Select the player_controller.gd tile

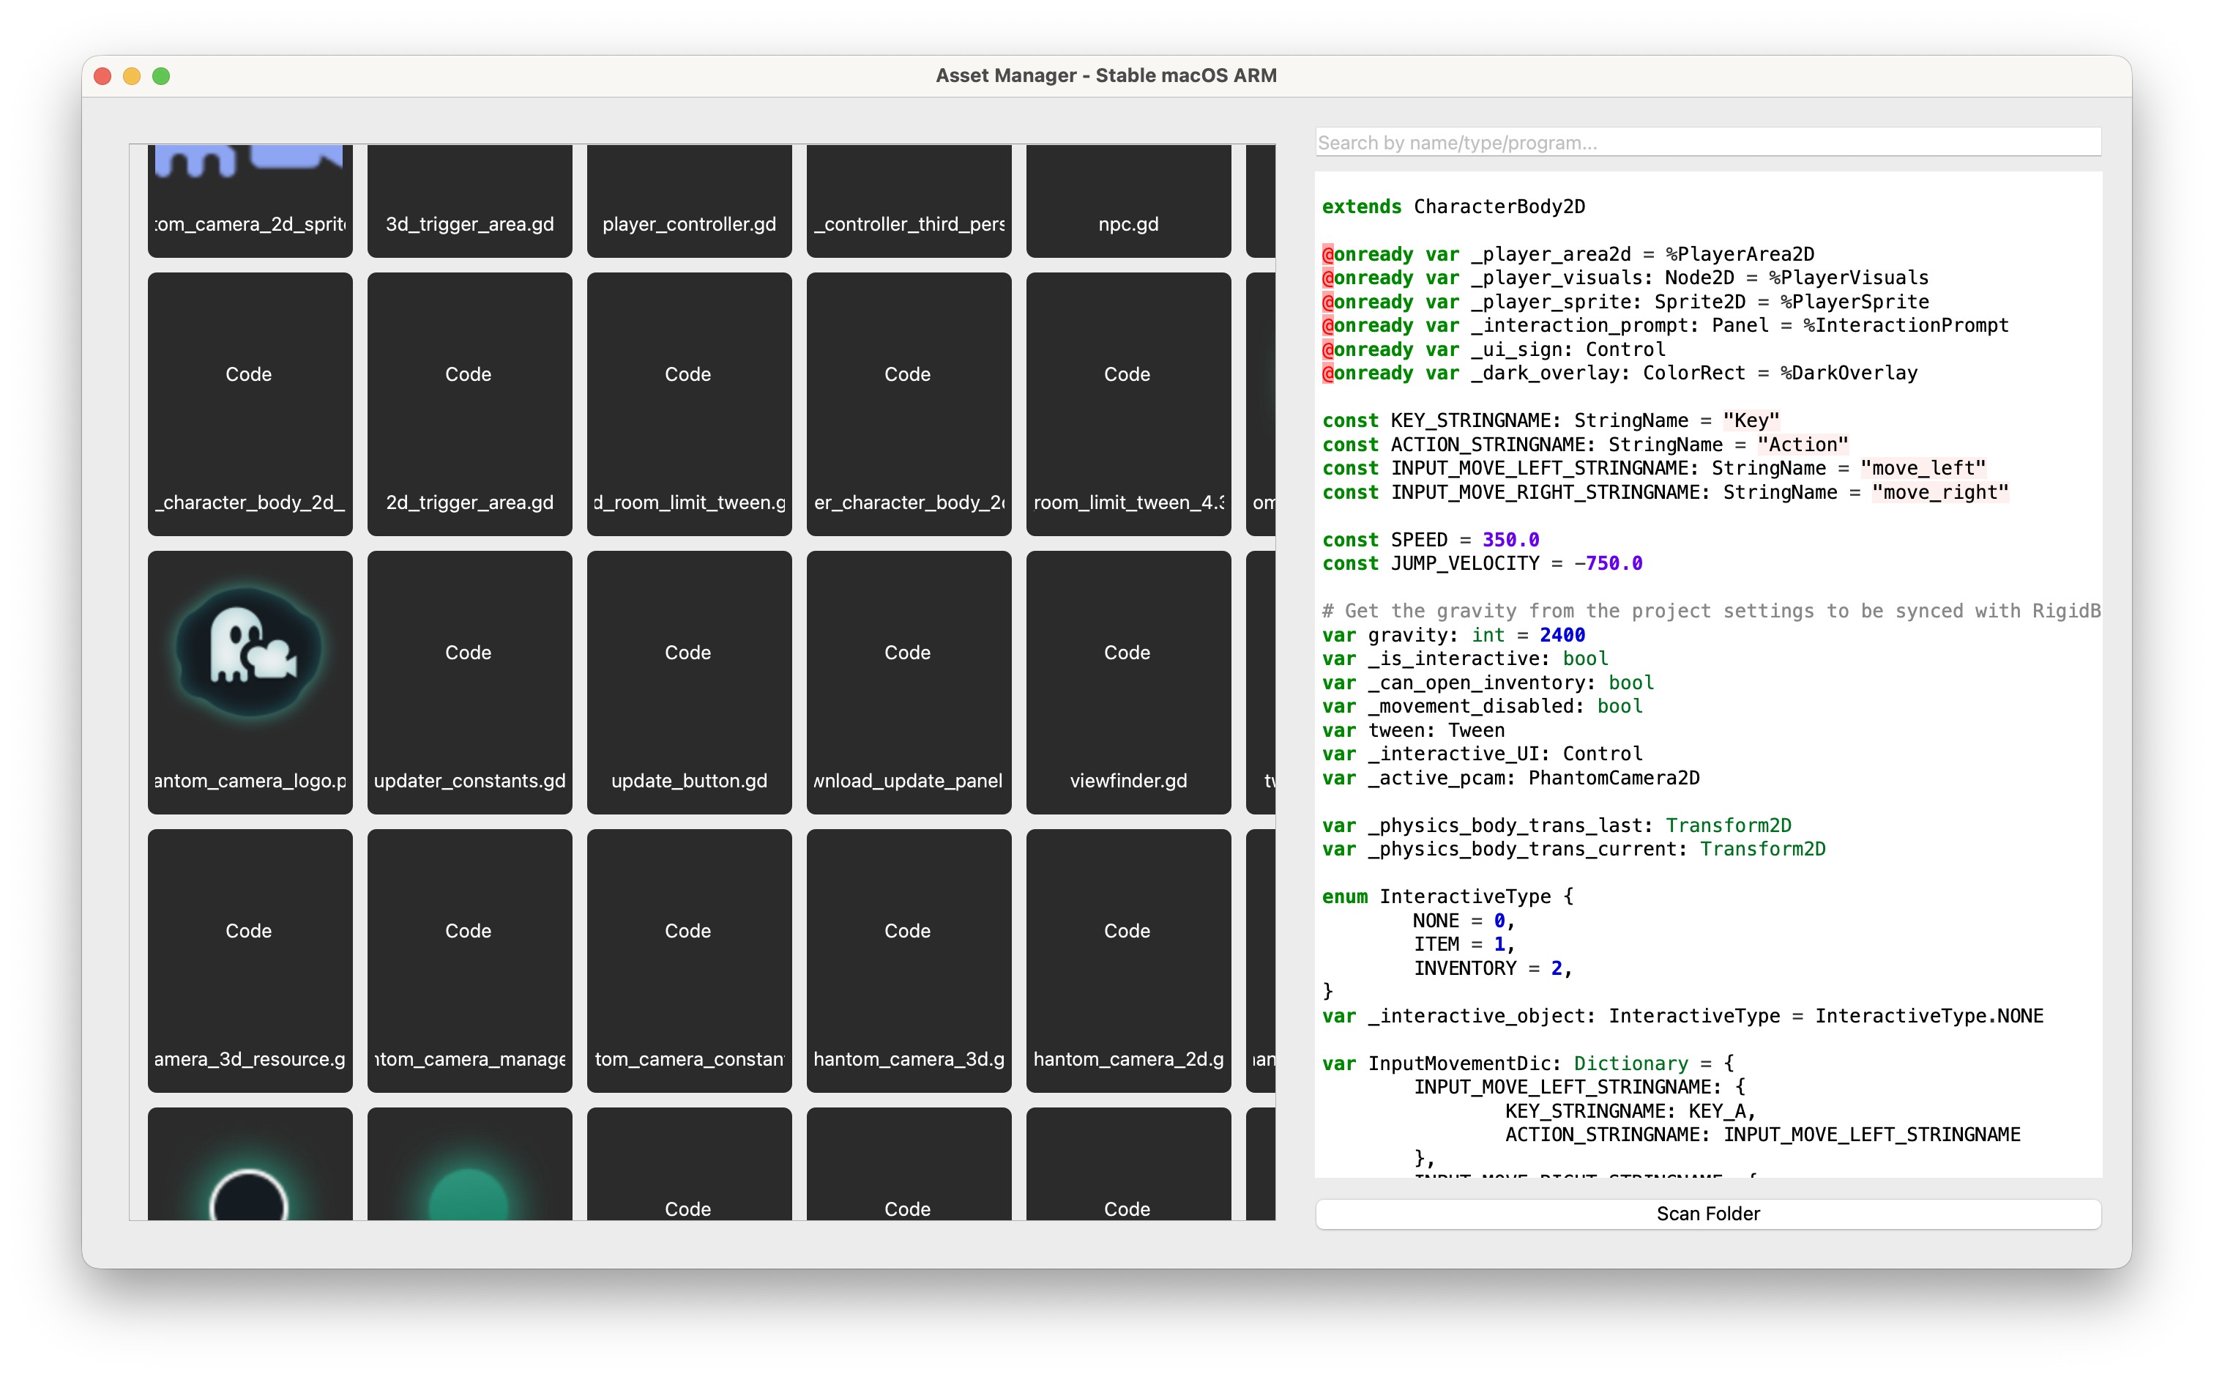(x=688, y=201)
